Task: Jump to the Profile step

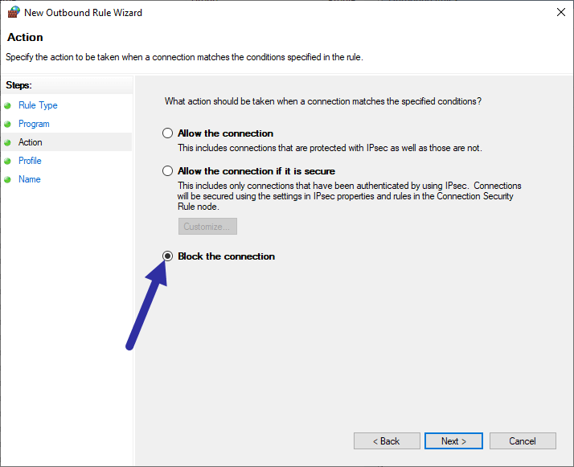Action: pyautogui.click(x=30, y=161)
